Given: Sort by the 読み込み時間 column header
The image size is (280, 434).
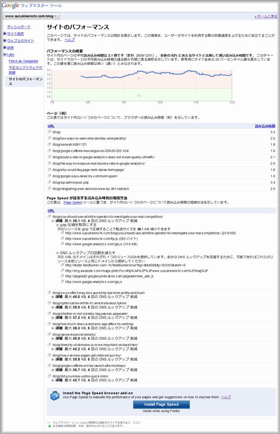Looking at the screenshot, I should click(x=265, y=126).
